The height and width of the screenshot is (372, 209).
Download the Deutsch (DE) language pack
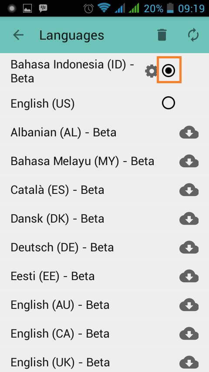189,247
